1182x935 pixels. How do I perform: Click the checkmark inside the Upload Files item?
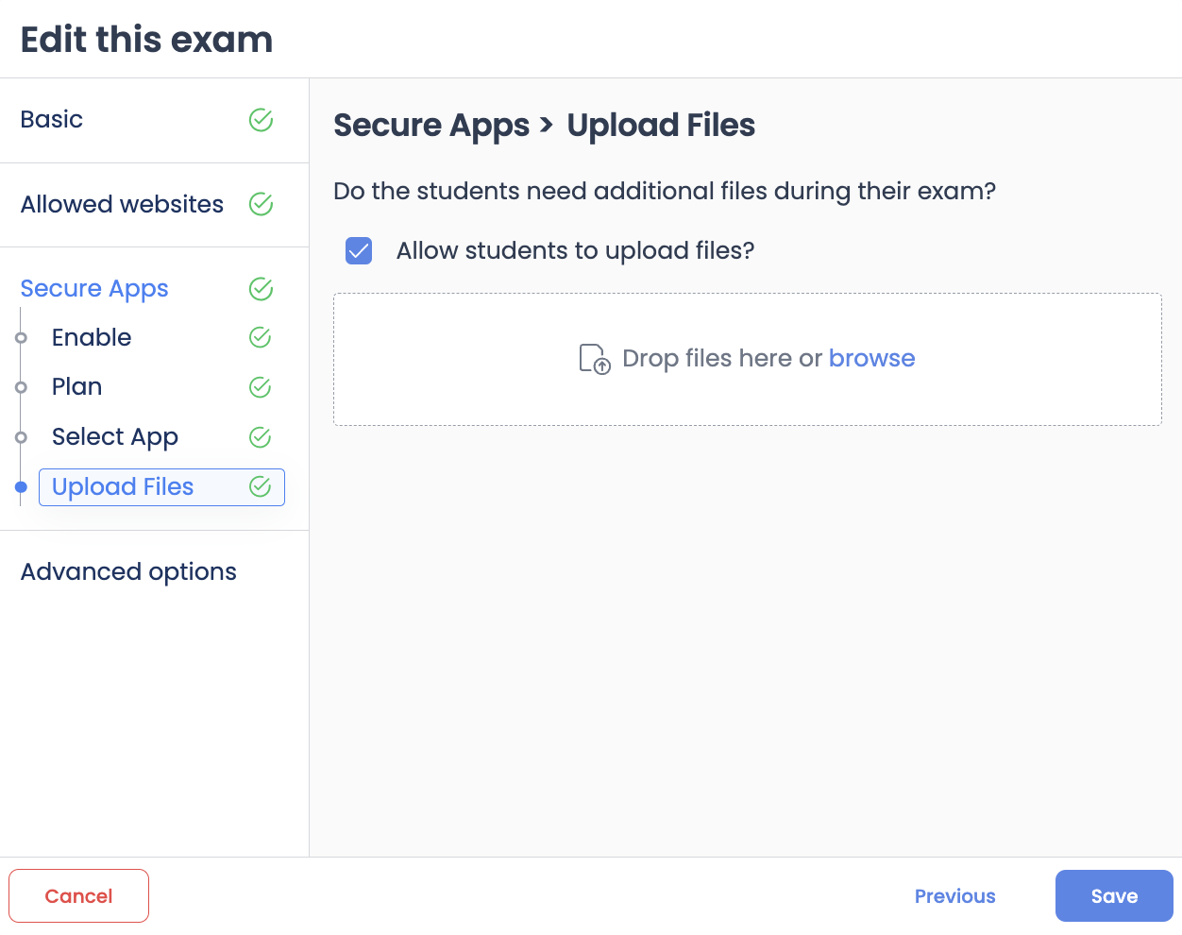pos(260,486)
